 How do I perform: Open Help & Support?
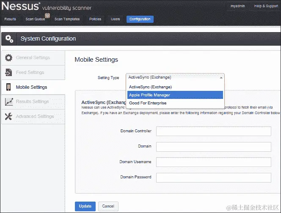pyautogui.click(x=266, y=6)
